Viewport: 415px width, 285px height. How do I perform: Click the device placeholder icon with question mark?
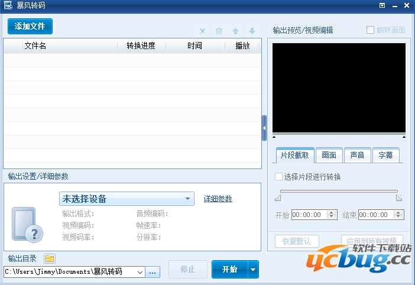27,225
